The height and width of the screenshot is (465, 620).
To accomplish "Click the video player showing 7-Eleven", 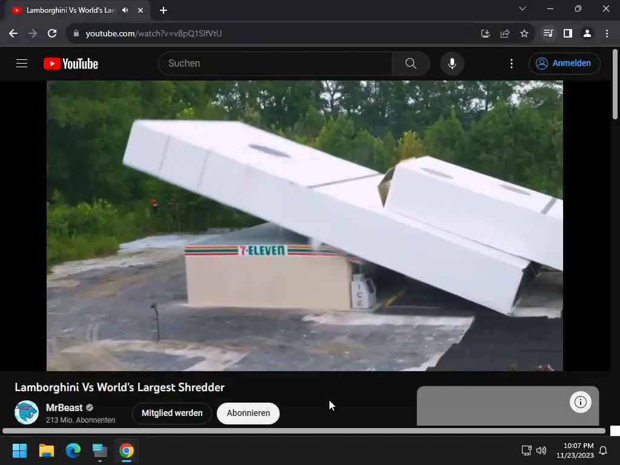I will pyautogui.click(x=305, y=226).
